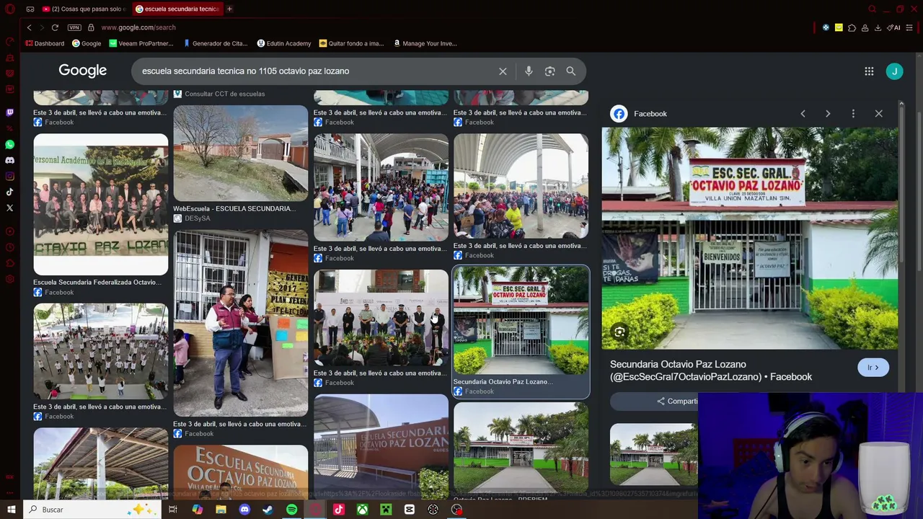This screenshot has height=519, width=923.
Task: Open the Quitar fondo a ima bookmark
Action: [351, 43]
